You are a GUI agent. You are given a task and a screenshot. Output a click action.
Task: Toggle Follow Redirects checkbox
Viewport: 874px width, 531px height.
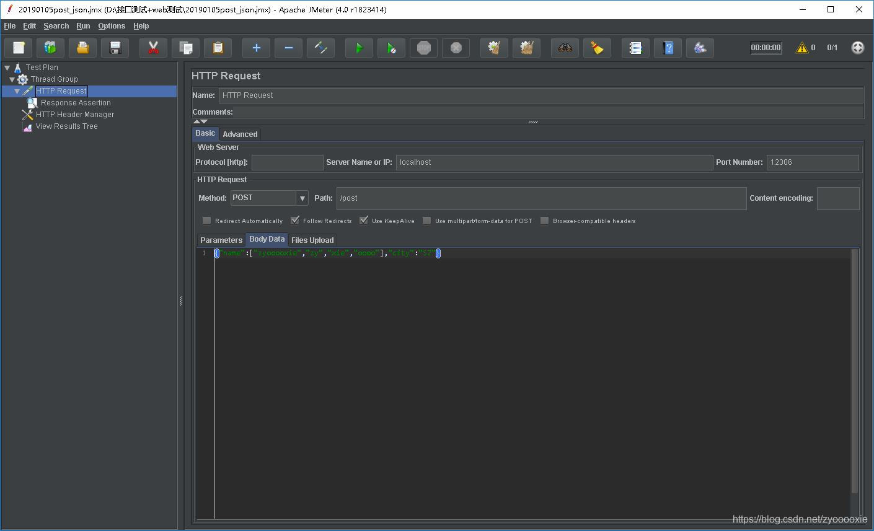[x=295, y=221]
